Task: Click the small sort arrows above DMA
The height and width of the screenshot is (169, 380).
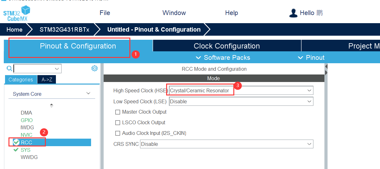Action: click(x=52, y=105)
